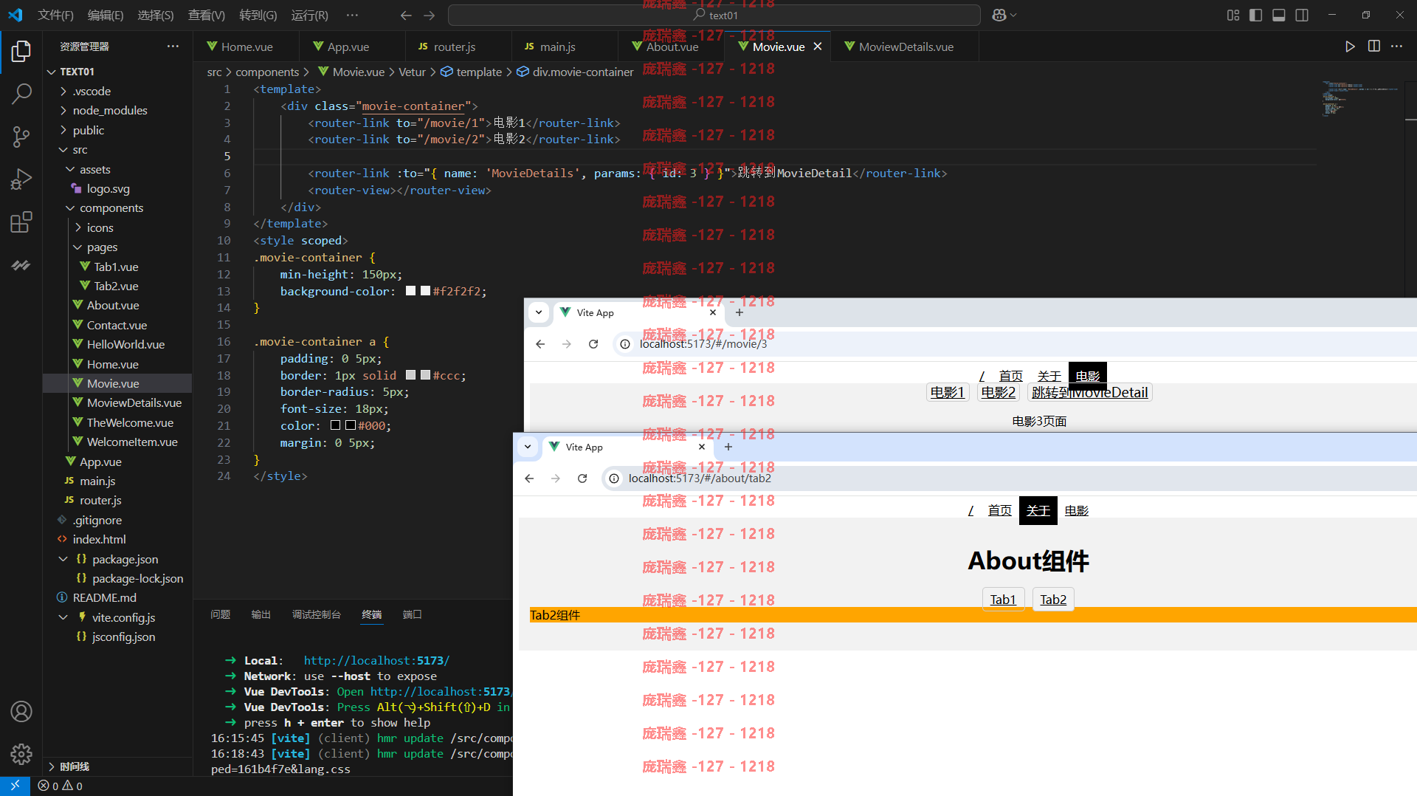Open the Accounts menu icon
This screenshot has width=1417, height=796.
pos(21,711)
